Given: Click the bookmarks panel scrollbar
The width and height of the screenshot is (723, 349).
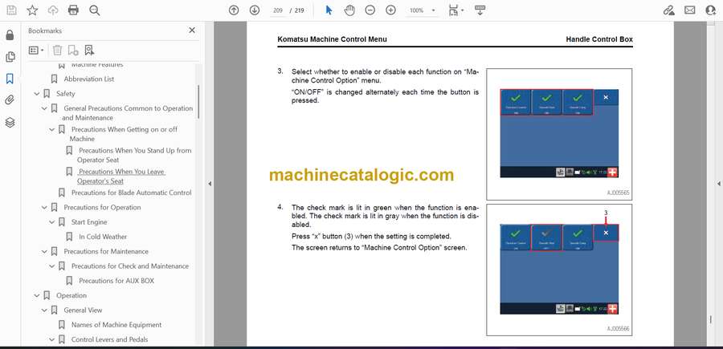Looking at the screenshot, I should pos(198,102).
